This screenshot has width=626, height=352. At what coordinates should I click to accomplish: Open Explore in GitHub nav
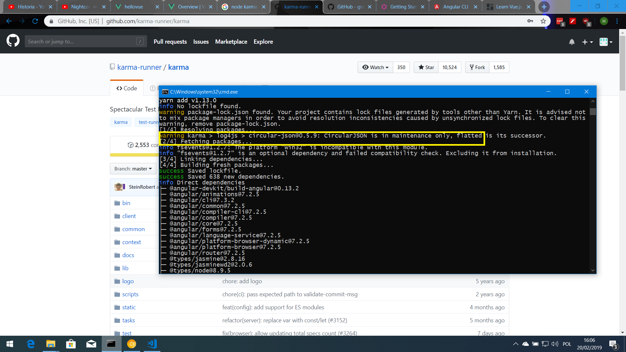tap(263, 41)
